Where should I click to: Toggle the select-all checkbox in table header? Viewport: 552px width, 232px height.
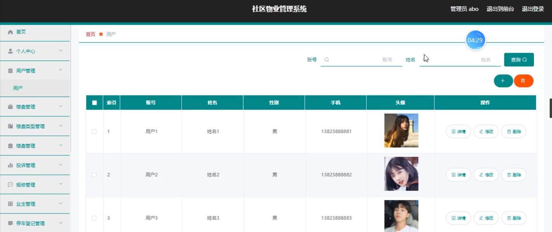click(x=94, y=102)
